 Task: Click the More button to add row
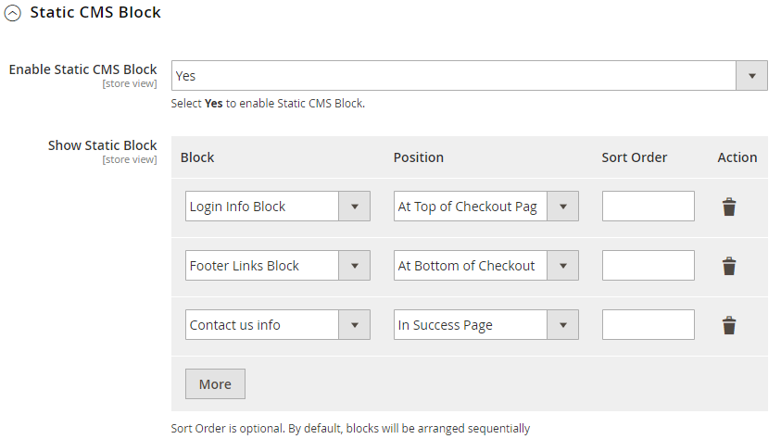(215, 383)
